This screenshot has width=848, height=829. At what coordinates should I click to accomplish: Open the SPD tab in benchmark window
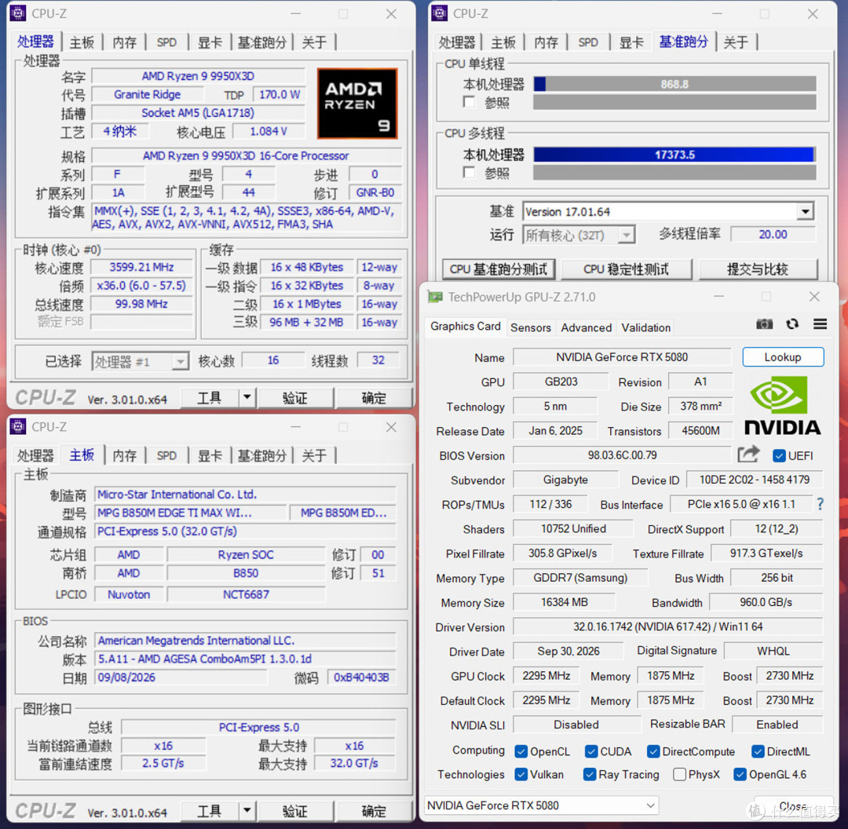588,42
